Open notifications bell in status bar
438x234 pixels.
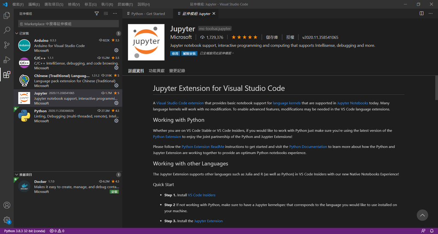click(432, 231)
